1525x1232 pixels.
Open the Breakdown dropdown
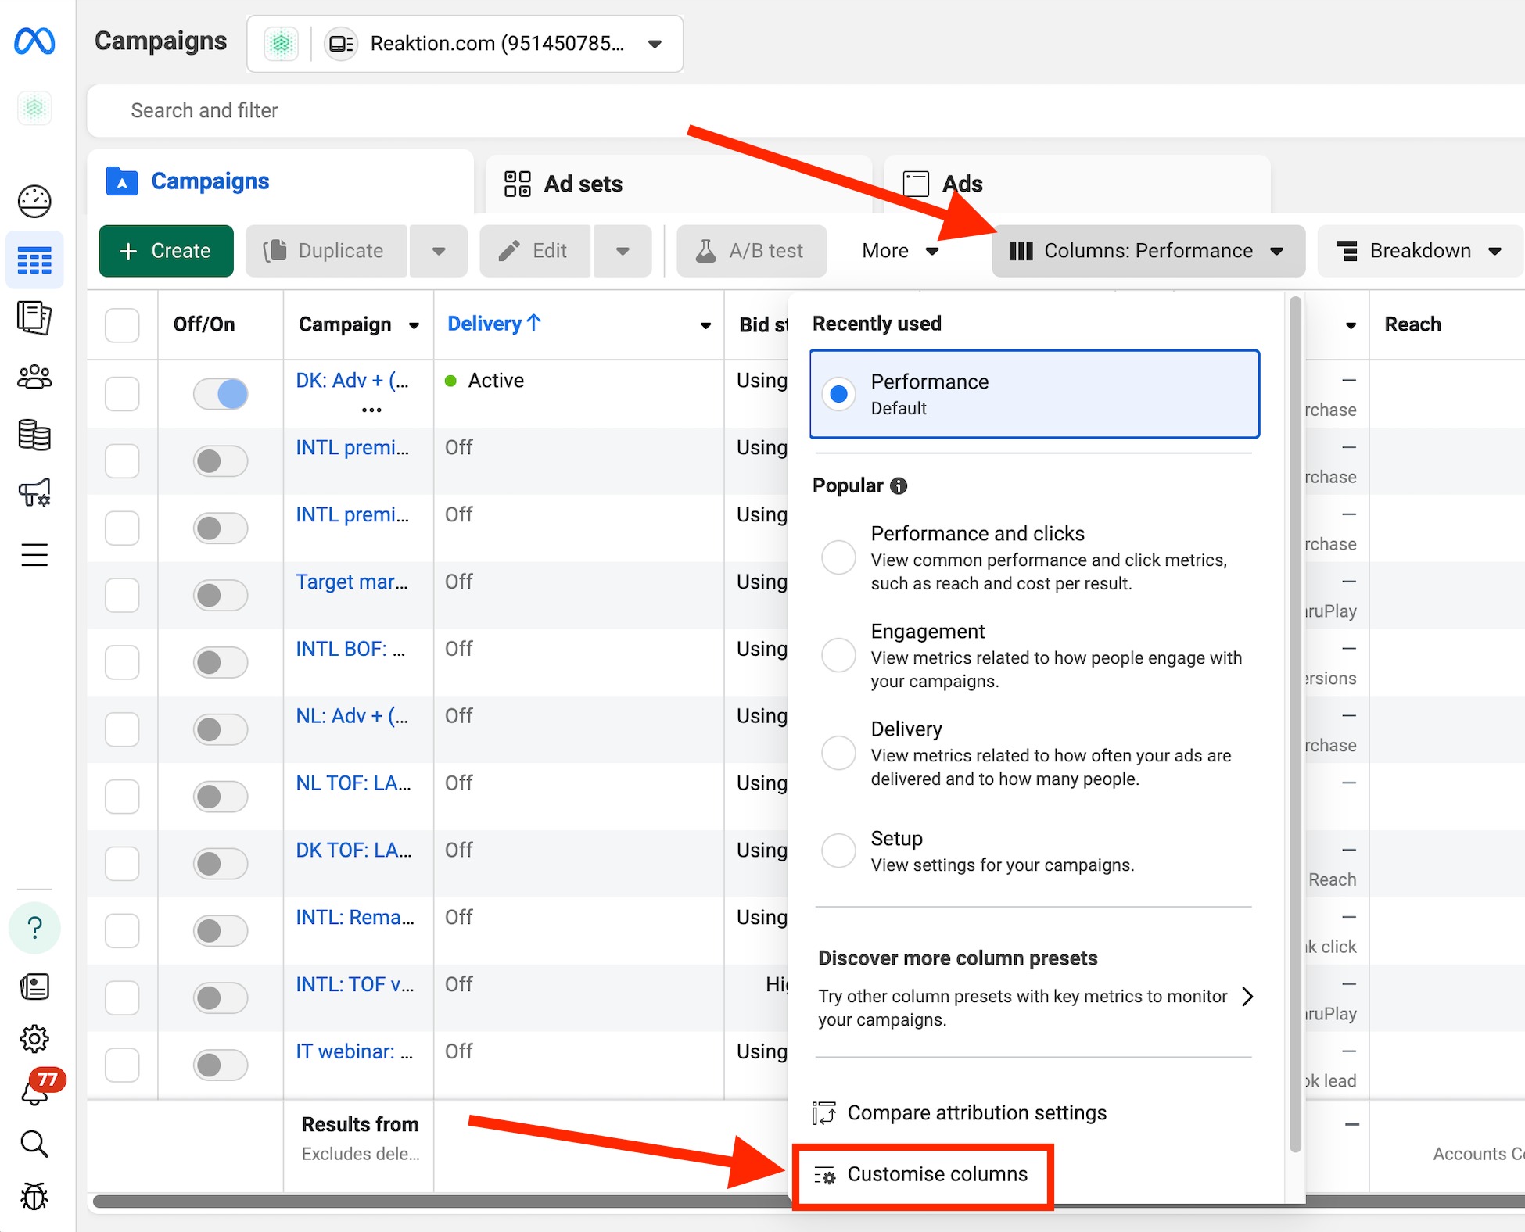(x=1419, y=251)
